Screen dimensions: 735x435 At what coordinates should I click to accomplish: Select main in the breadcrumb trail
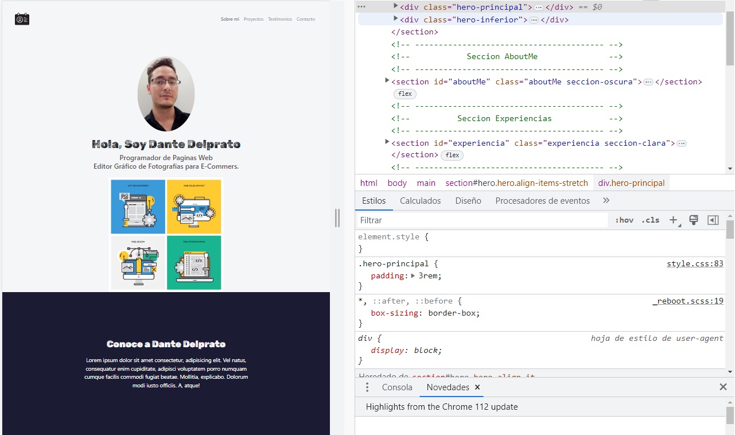click(426, 183)
